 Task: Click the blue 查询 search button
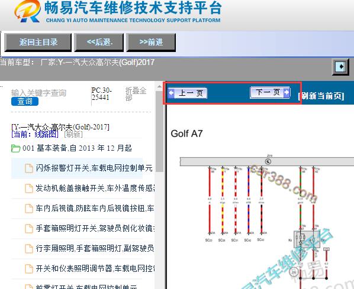(x=25, y=101)
